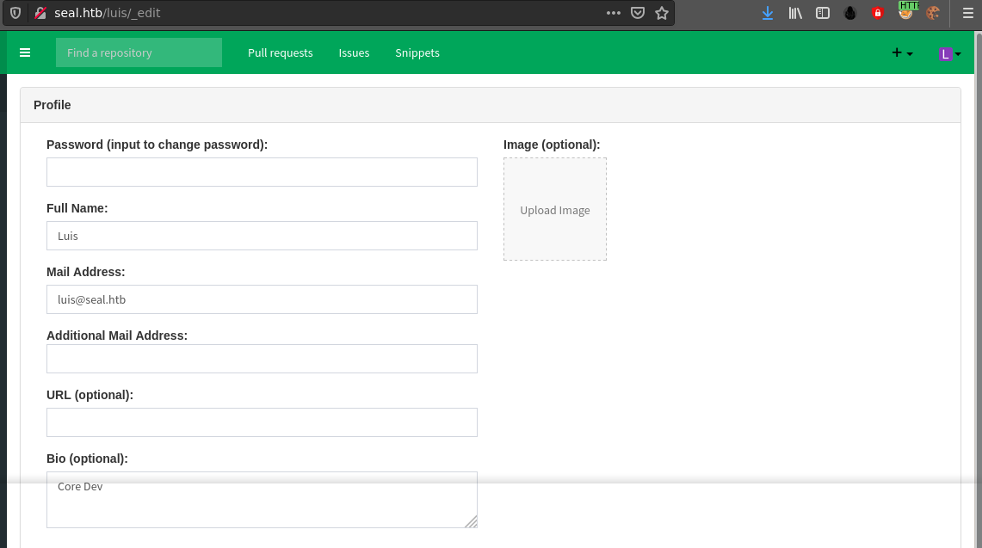
Task: Toggle the browser sidebar view icon
Action: click(823, 13)
